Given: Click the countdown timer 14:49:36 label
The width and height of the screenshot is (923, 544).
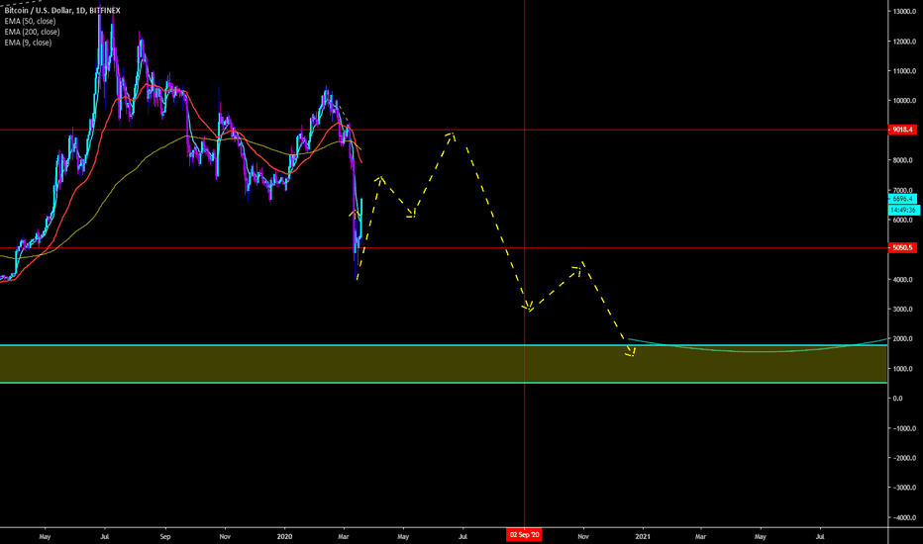Looking at the screenshot, I should point(903,210).
